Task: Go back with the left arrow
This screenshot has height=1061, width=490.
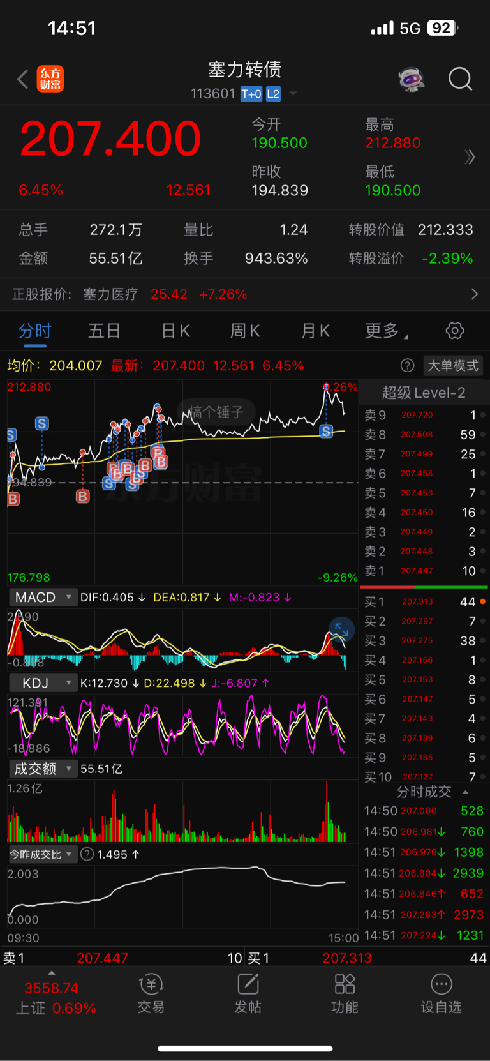Action: 23,80
